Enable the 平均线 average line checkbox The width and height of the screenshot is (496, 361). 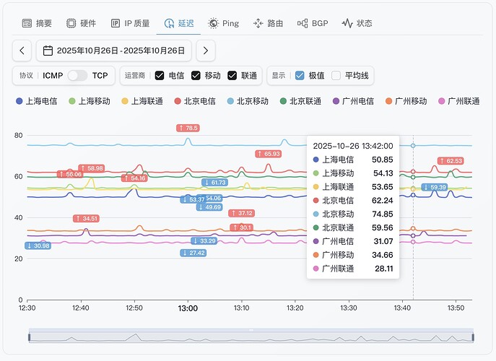(336, 75)
